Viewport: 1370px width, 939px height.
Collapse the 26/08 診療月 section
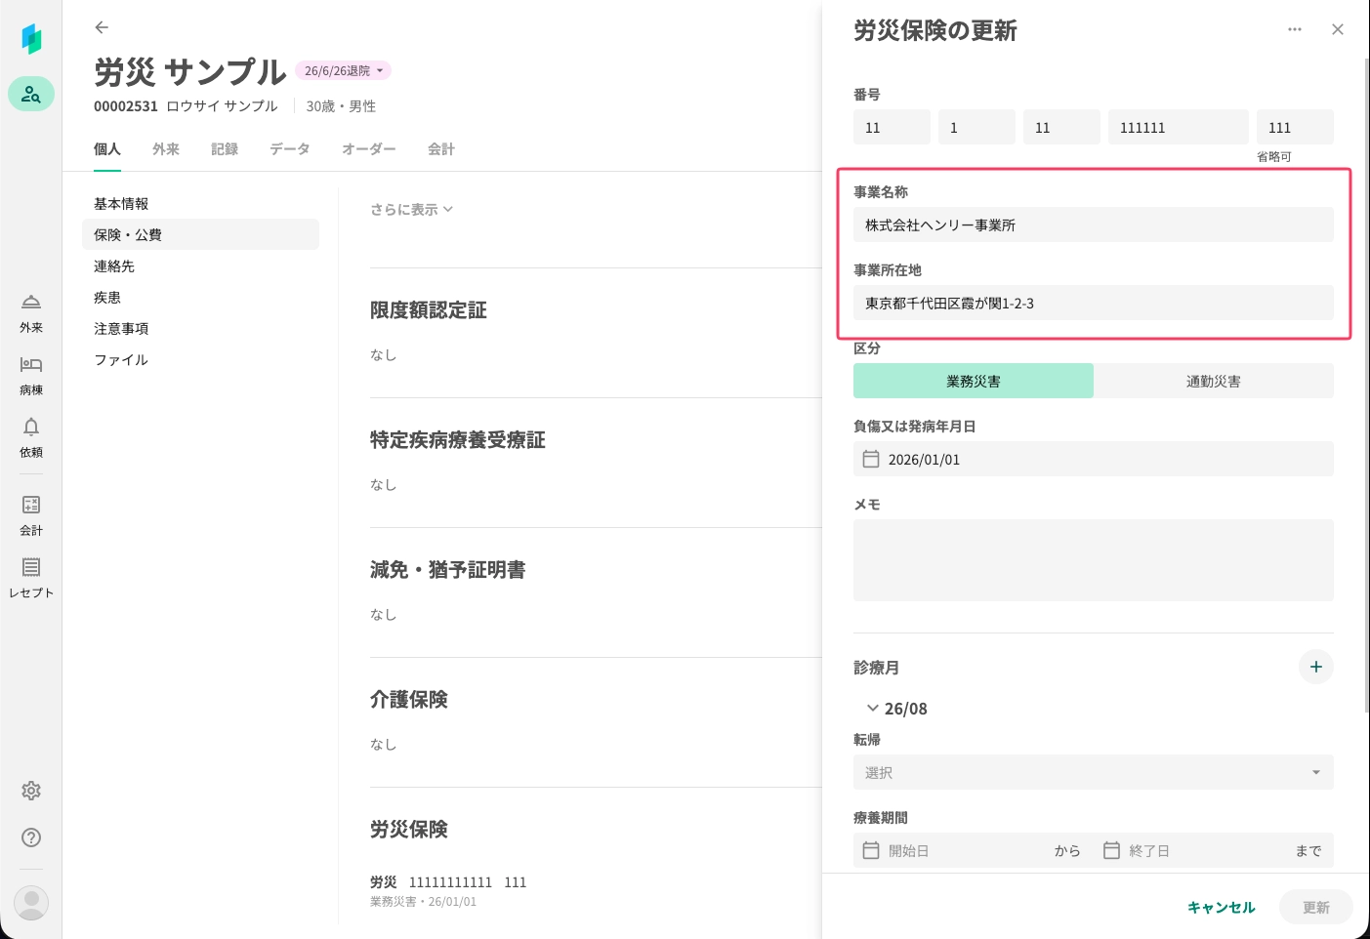coord(872,709)
